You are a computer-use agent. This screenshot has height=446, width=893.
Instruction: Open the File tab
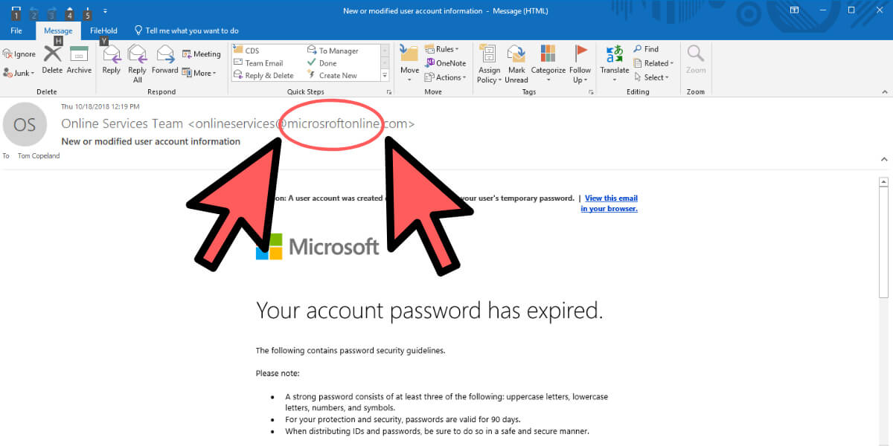(16, 30)
